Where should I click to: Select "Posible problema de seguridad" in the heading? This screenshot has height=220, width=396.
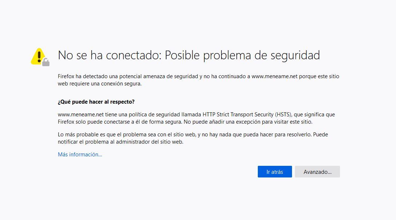[x=243, y=56]
